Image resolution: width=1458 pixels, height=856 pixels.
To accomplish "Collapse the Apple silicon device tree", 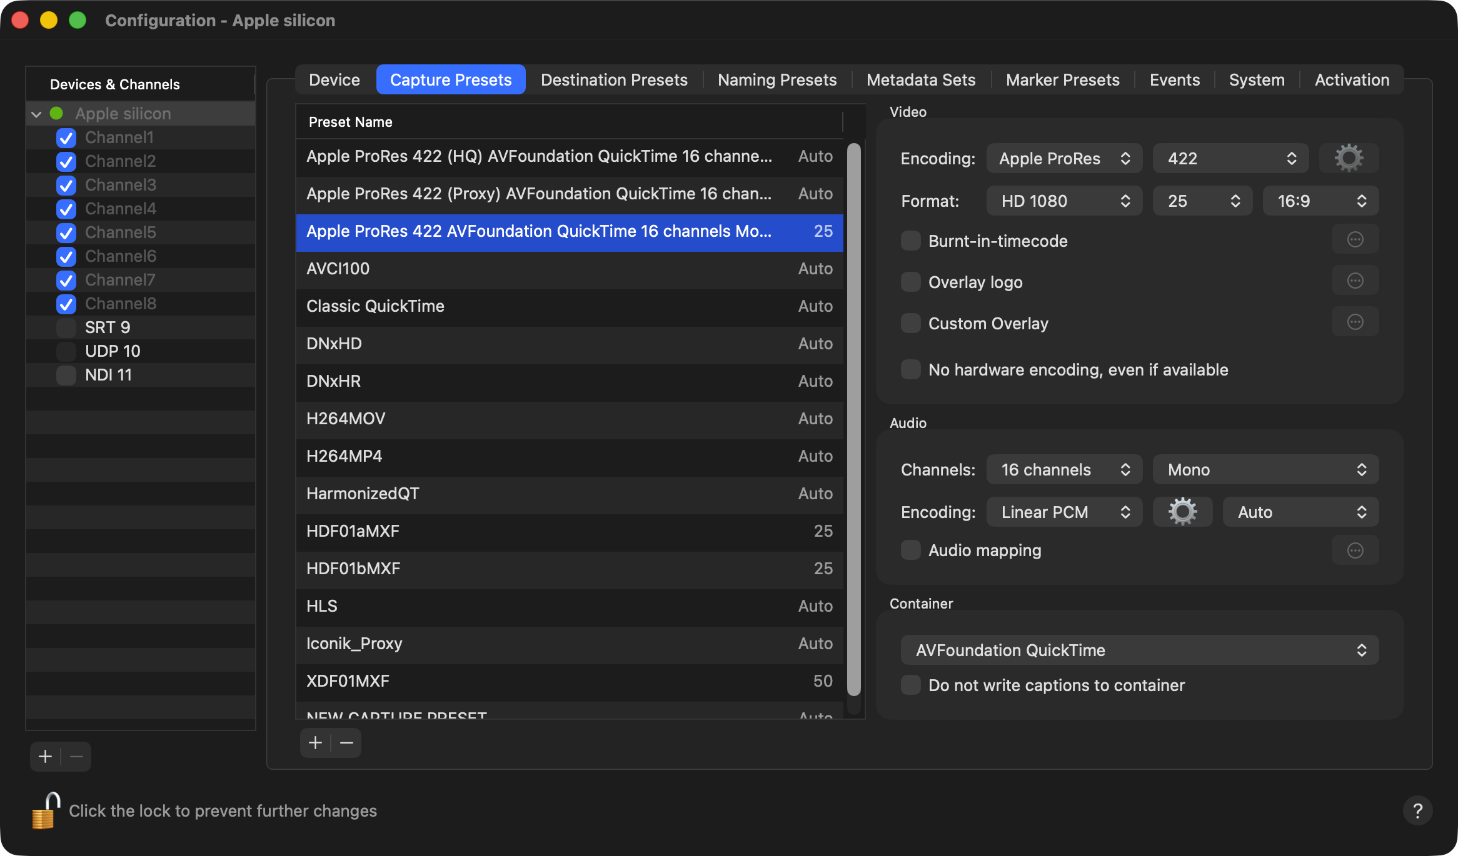I will pyautogui.click(x=36, y=114).
